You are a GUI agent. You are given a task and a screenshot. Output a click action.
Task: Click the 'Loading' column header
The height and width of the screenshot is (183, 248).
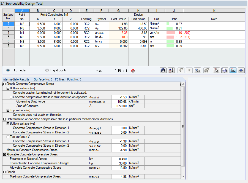(86, 19)
